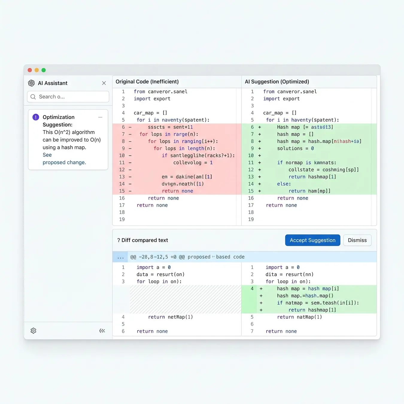Click line 'if normap is kmmnats:'
This screenshot has height=404, width=404.
pos(307,163)
